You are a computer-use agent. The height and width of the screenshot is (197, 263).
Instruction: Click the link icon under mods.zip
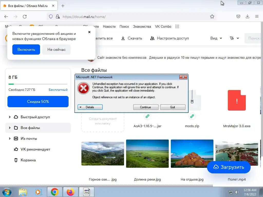click(192, 116)
